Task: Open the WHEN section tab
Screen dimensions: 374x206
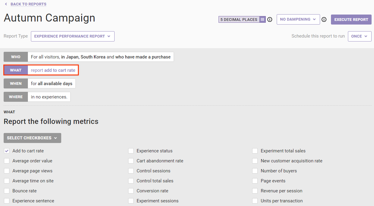Action: [x=16, y=84]
